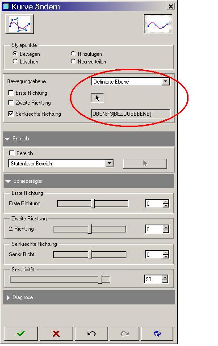Click the blue repeat arrows button
Screen dimensions: 218x346
[157, 333]
